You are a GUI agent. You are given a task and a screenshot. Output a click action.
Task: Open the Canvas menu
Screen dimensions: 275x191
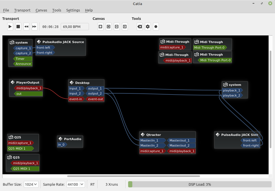pos(41,10)
